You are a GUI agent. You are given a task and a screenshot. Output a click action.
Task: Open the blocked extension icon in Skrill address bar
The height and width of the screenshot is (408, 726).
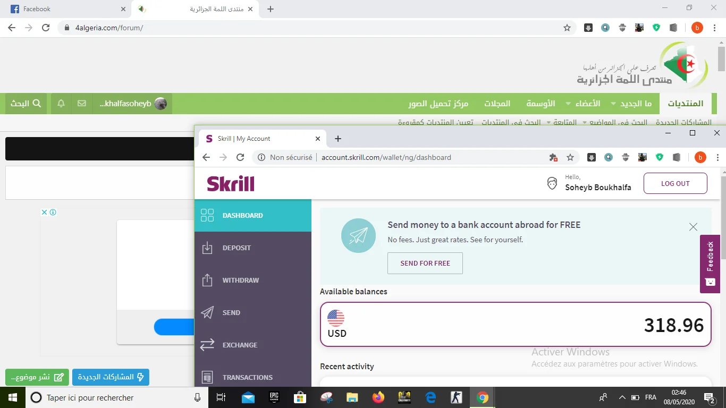pyautogui.click(x=553, y=157)
